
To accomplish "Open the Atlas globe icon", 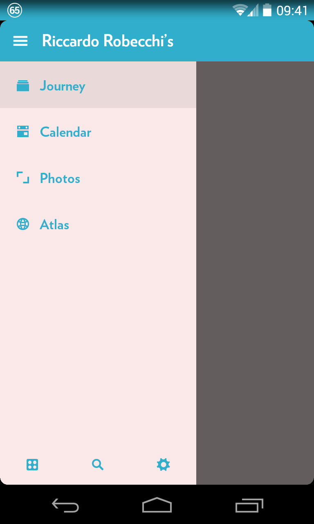I will [x=23, y=224].
